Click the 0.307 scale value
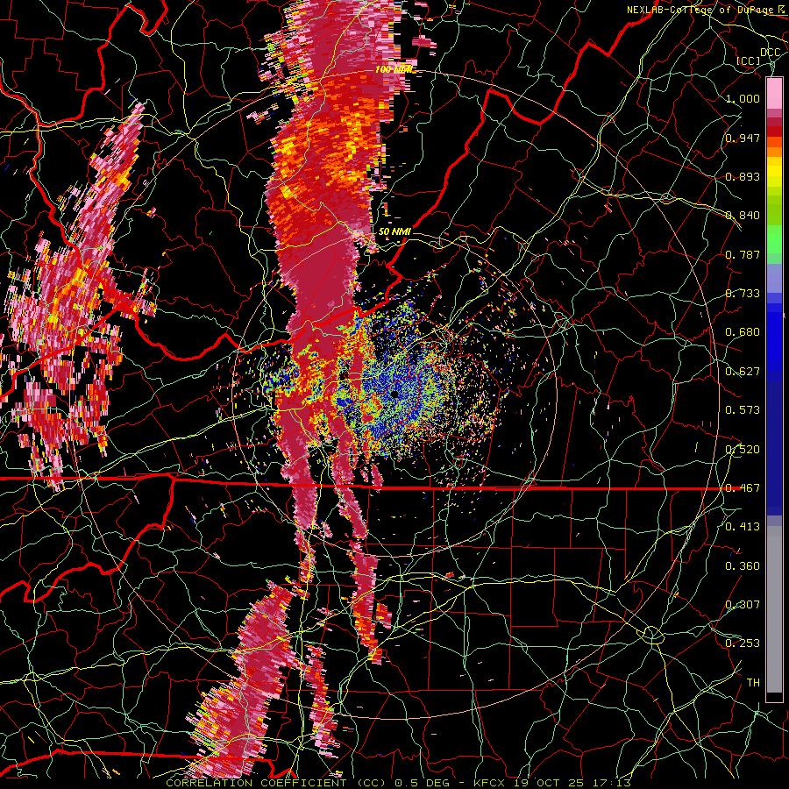Screen dimensions: 789x789 pos(743,604)
